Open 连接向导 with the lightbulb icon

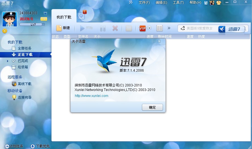click(x=24, y=98)
